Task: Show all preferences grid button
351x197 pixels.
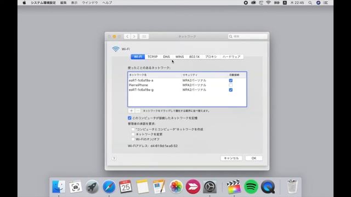Action: (144, 37)
